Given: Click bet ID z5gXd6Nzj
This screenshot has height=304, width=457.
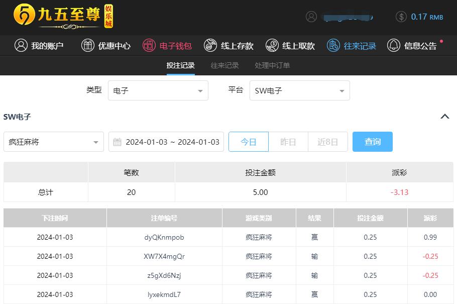Looking at the screenshot, I should pyautogui.click(x=164, y=275).
